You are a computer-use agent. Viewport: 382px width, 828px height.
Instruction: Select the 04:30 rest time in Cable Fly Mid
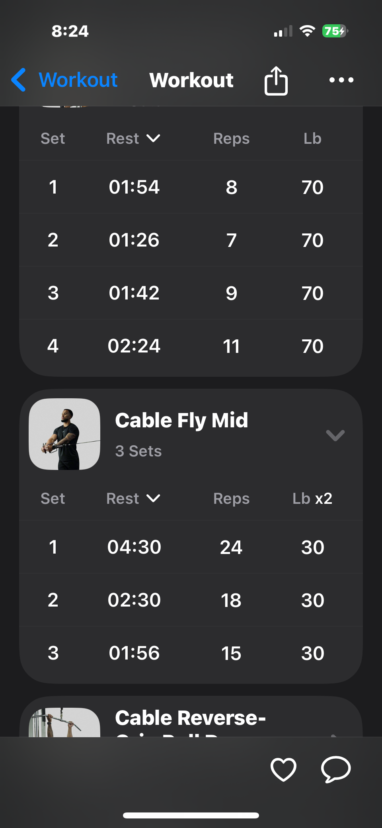[134, 547]
